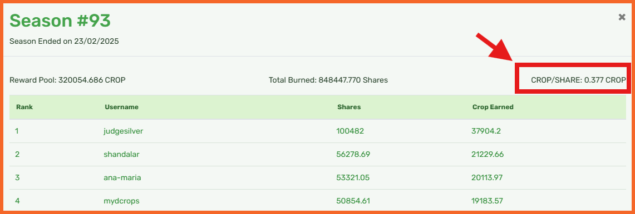Click the CROP/SHARE 0.377 CROP value
635x214 pixels.
578,80
